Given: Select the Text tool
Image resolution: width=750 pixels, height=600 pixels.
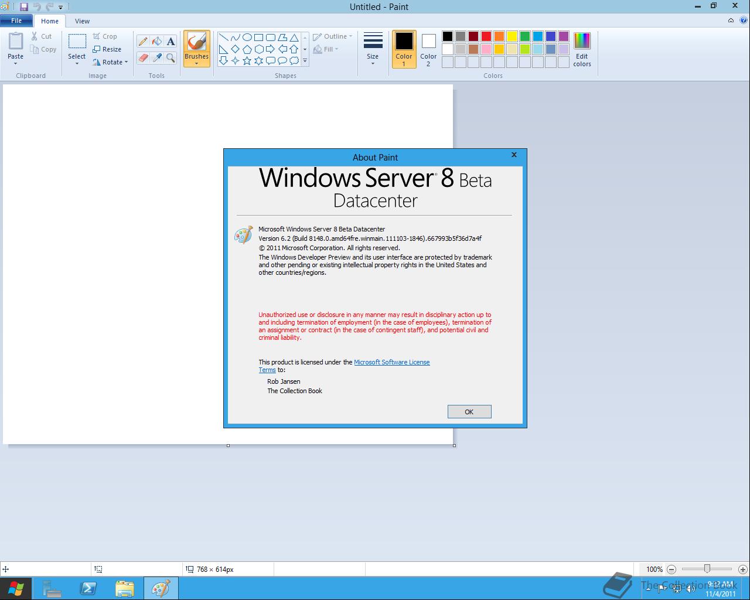Looking at the screenshot, I should click(x=171, y=42).
